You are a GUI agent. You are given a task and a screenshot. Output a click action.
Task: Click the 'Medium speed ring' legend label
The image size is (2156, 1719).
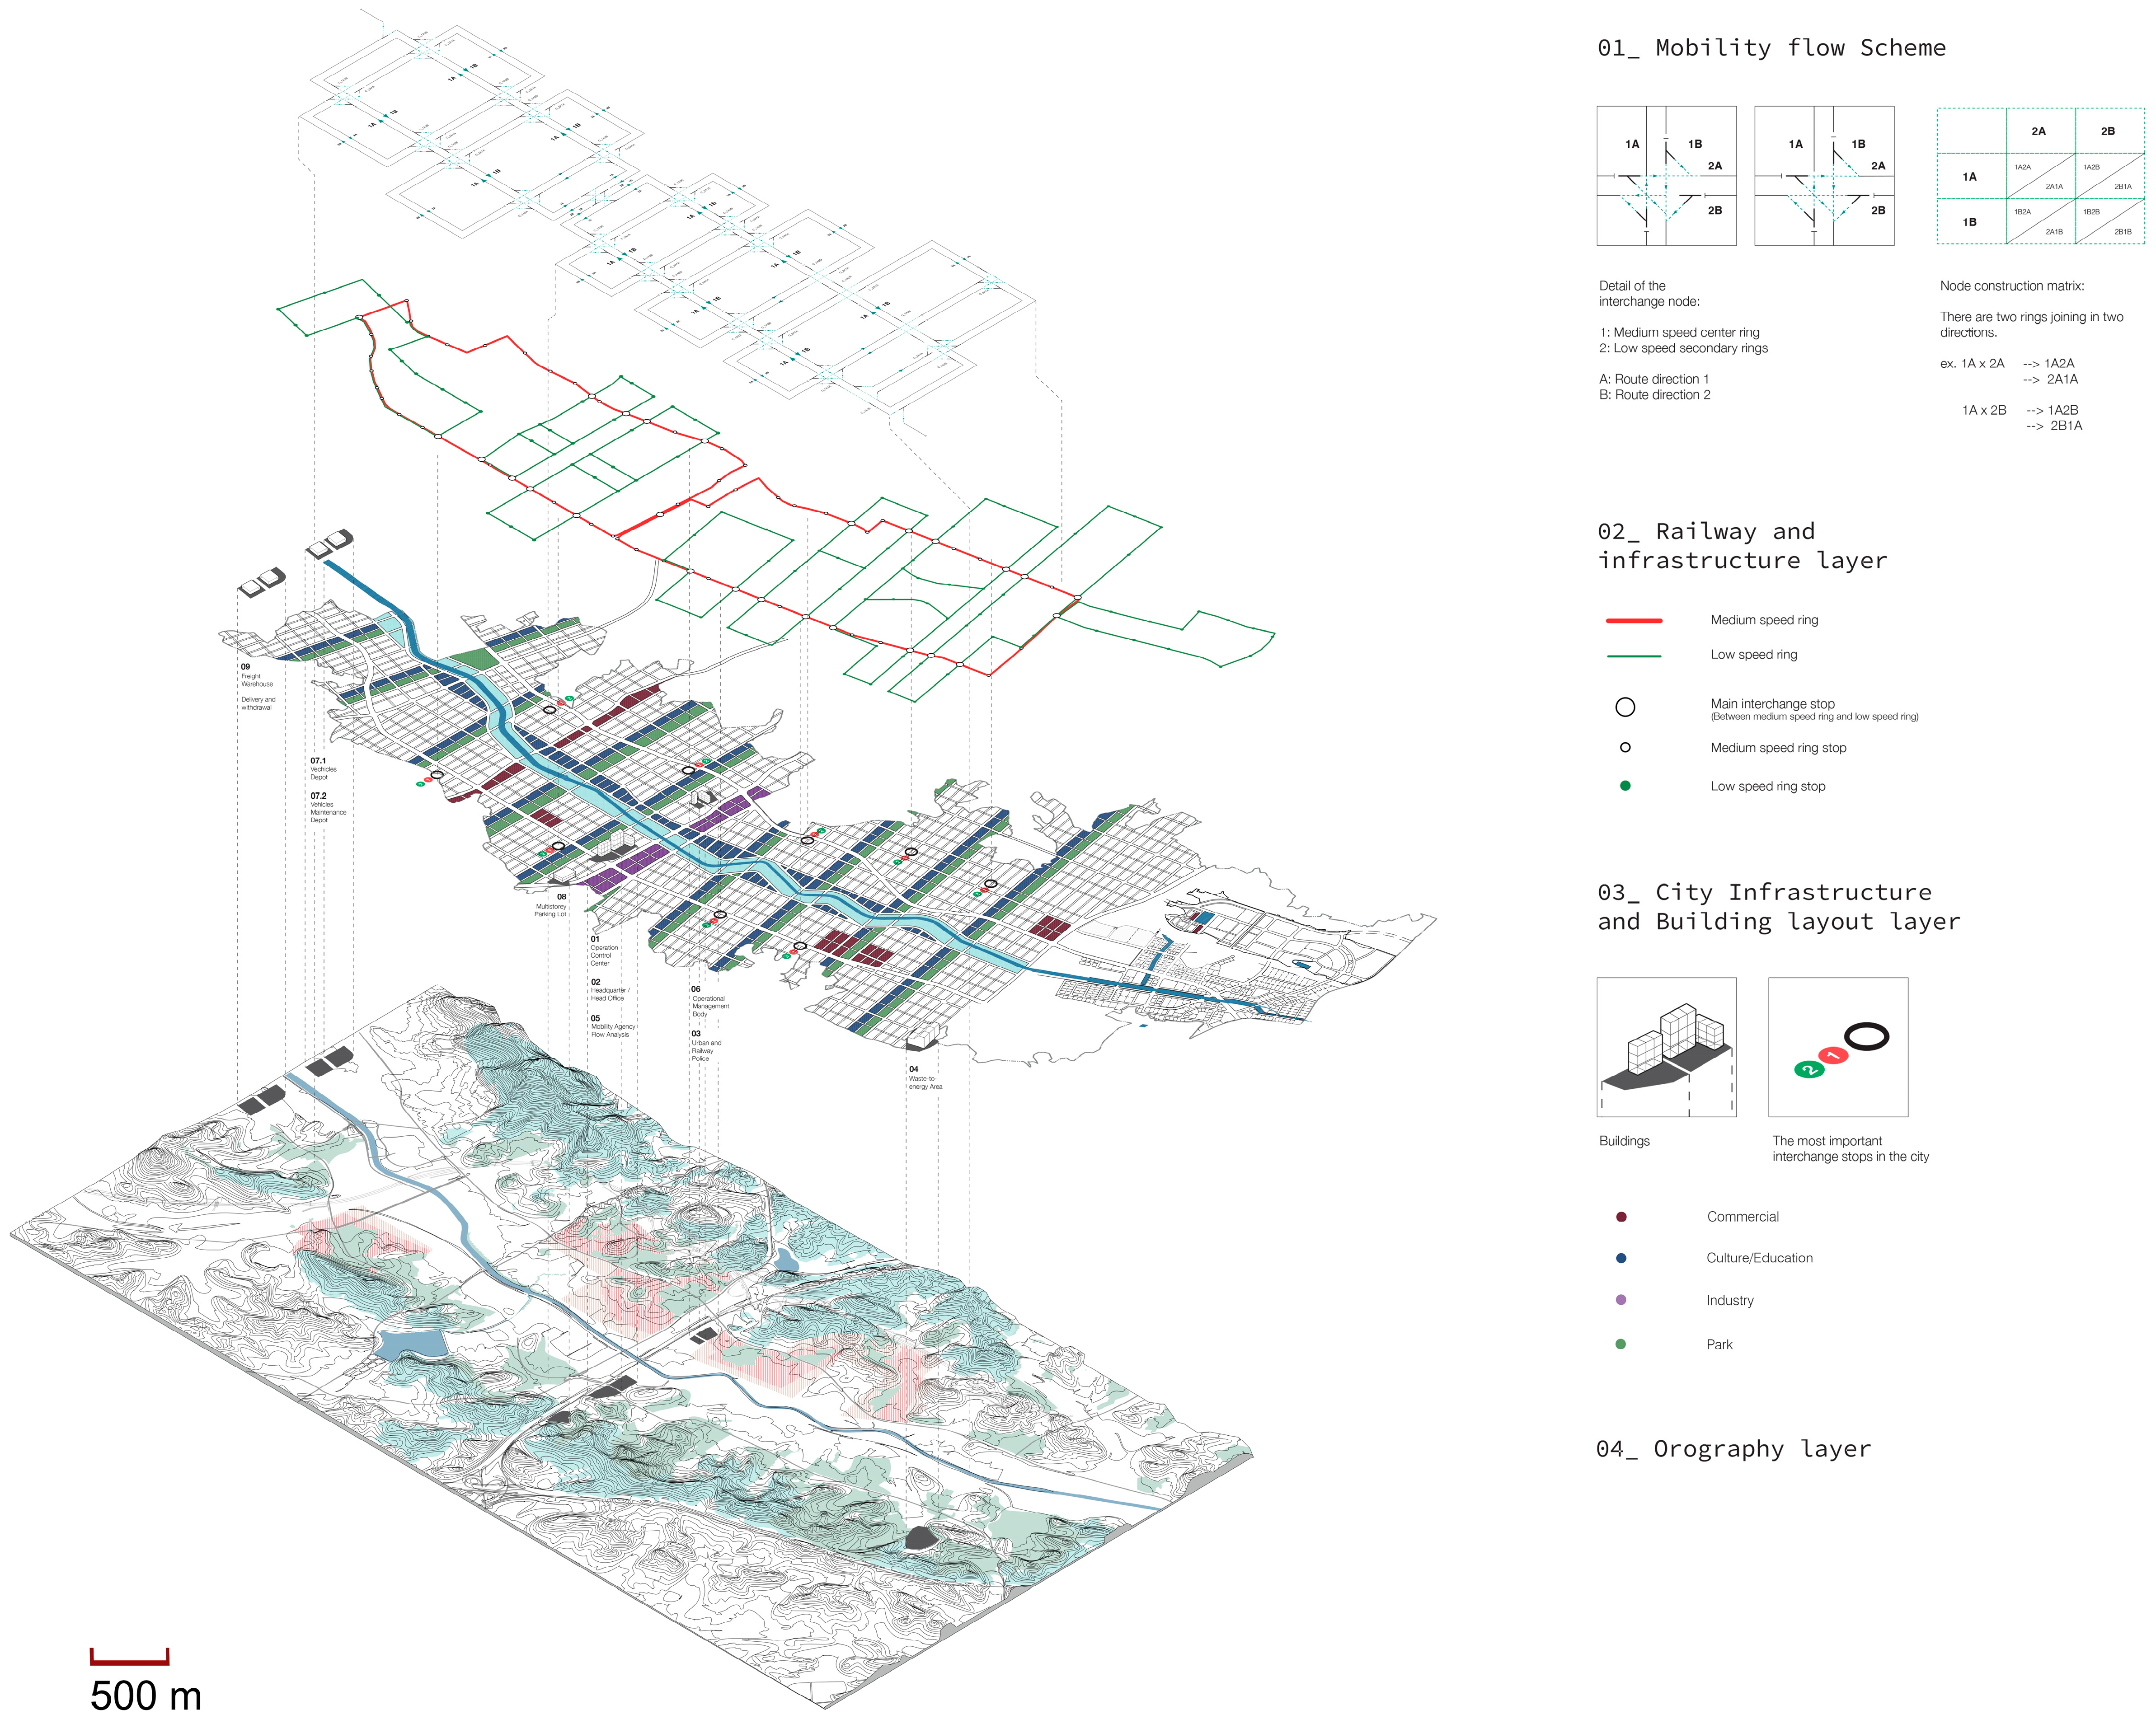coord(1764,620)
